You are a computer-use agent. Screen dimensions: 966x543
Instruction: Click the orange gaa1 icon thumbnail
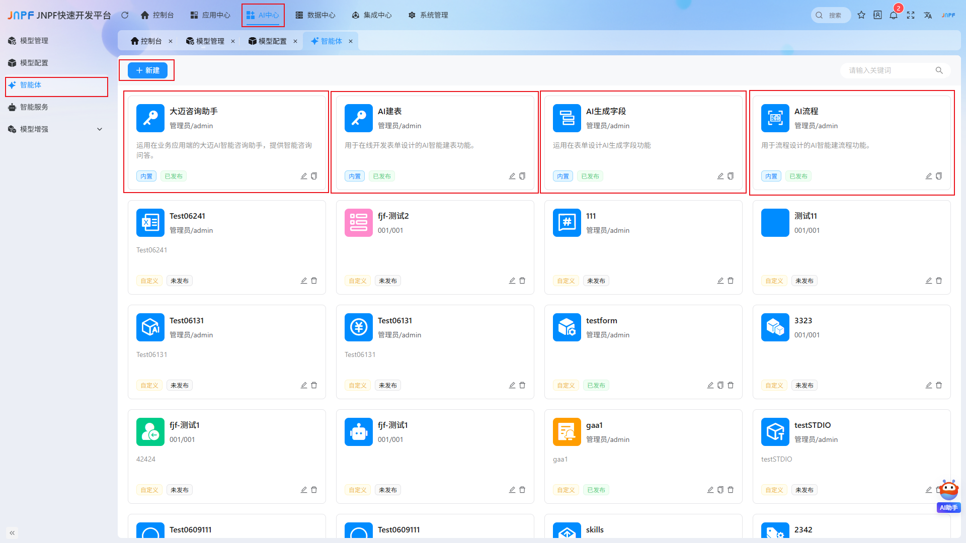[x=567, y=432]
